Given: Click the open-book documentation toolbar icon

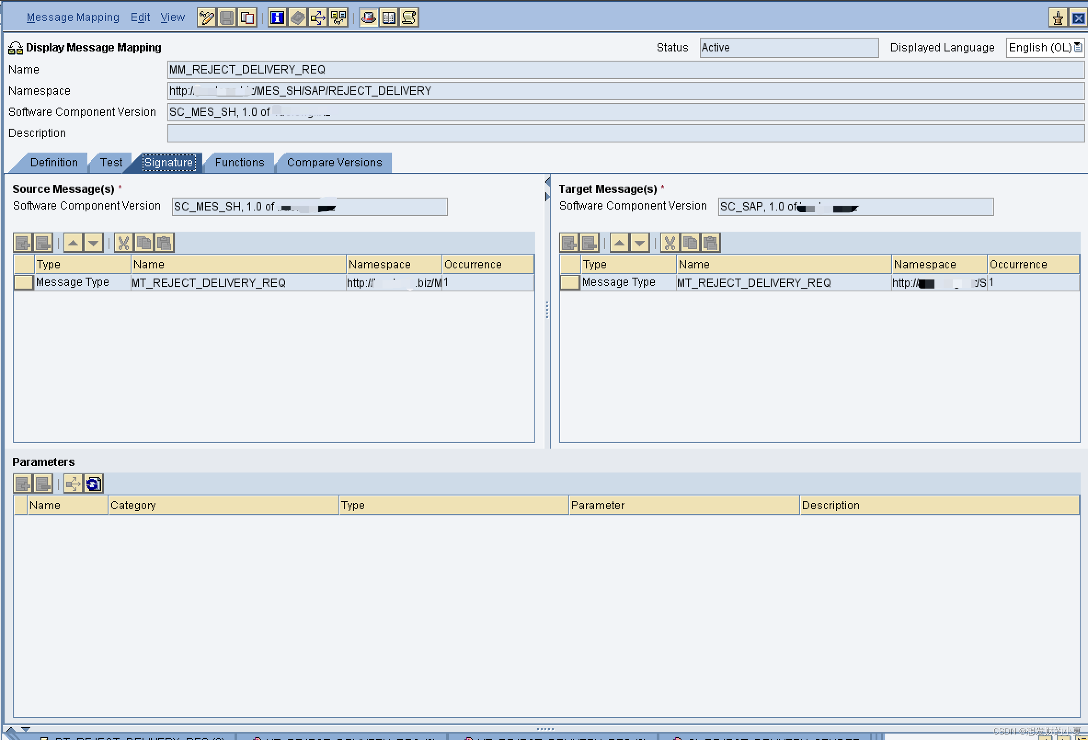Looking at the screenshot, I should tap(389, 18).
